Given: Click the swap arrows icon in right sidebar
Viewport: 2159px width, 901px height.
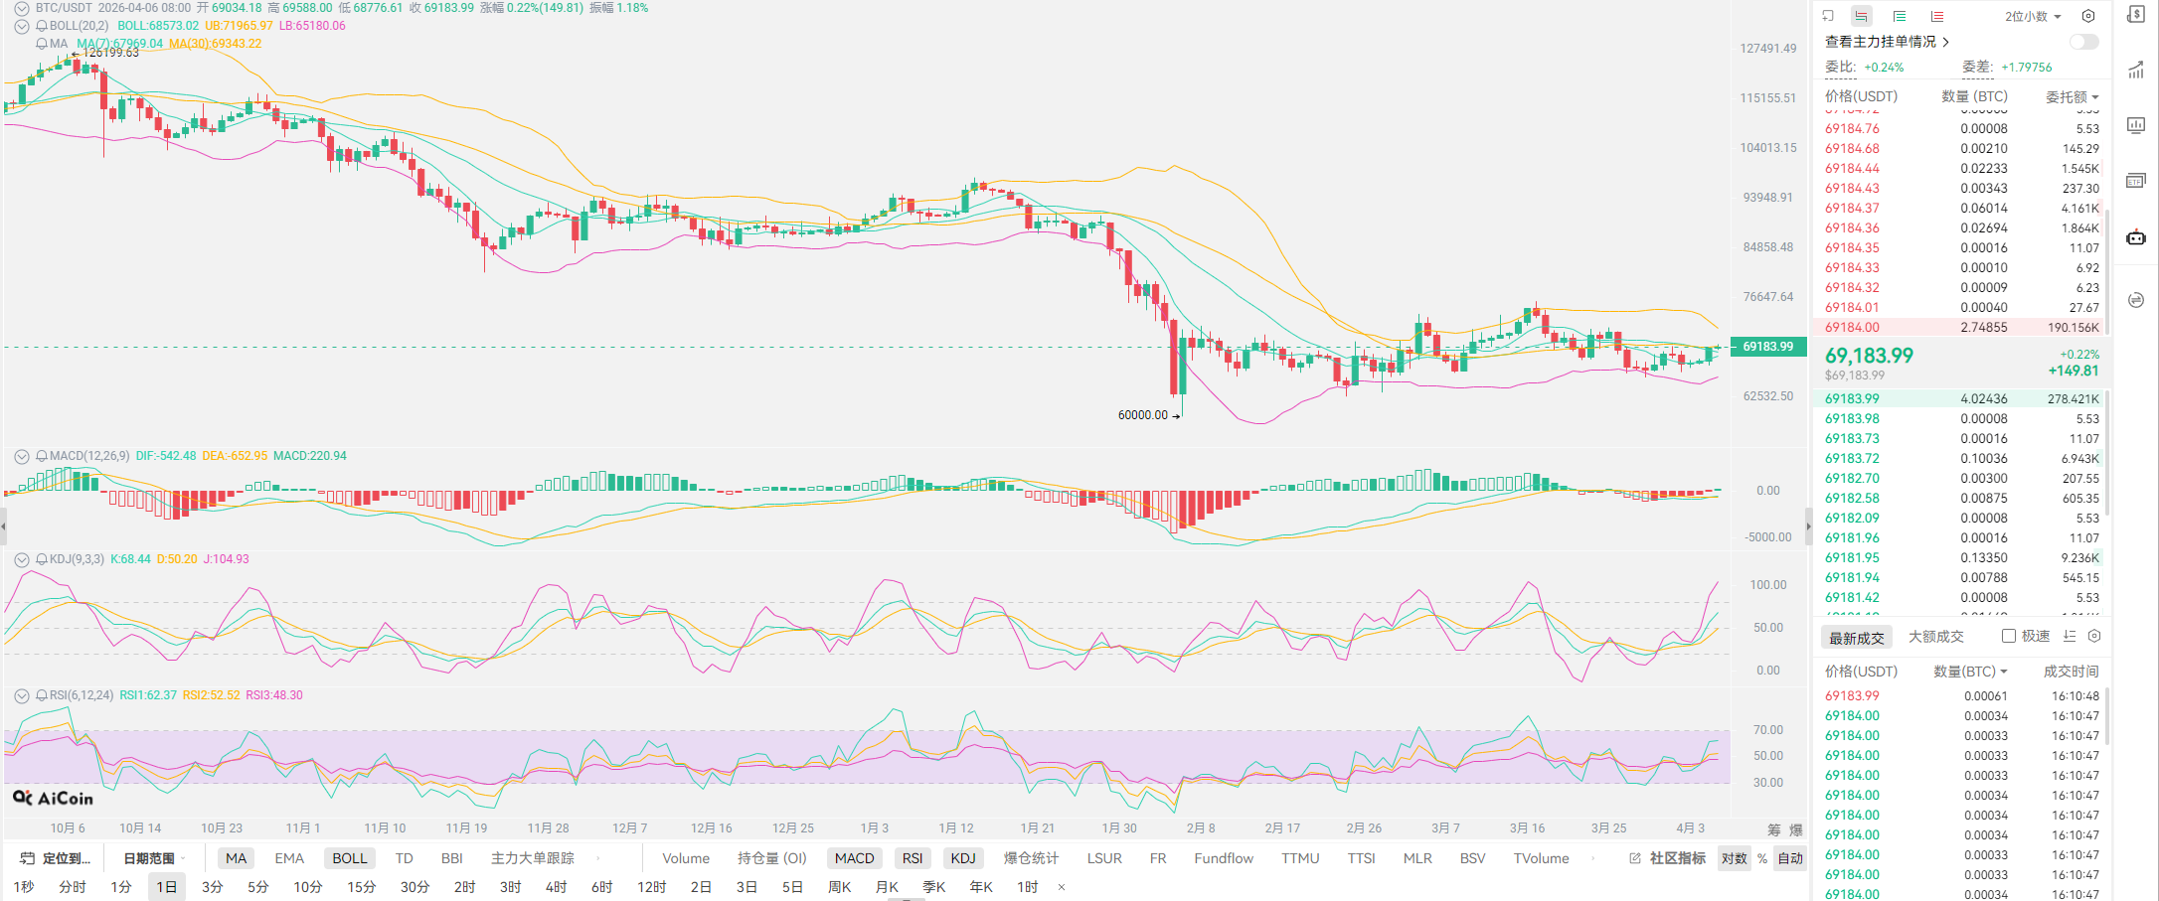Looking at the screenshot, I should [2135, 300].
